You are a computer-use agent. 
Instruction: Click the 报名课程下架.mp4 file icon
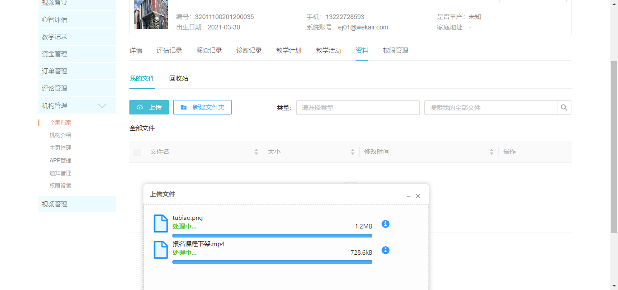pos(161,250)
